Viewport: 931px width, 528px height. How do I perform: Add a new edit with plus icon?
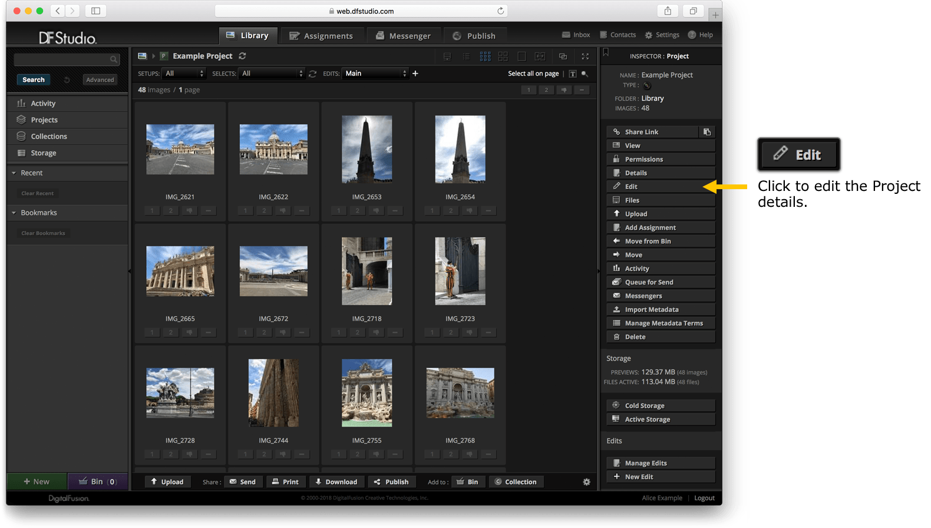click(415, 74)
